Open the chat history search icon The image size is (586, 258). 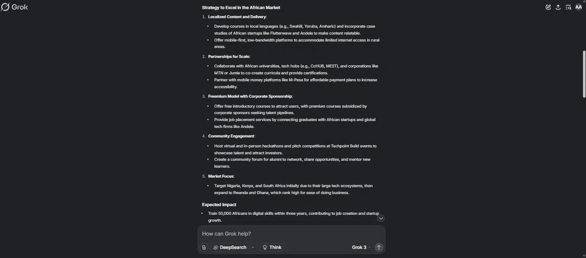(x=568, y=7)
